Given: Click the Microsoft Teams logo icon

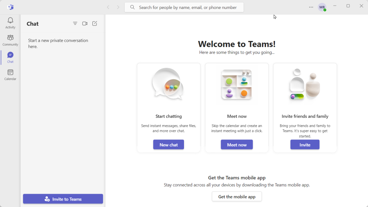Looking at the screenshot, I should pyautogui.click(x=10, y=7).
